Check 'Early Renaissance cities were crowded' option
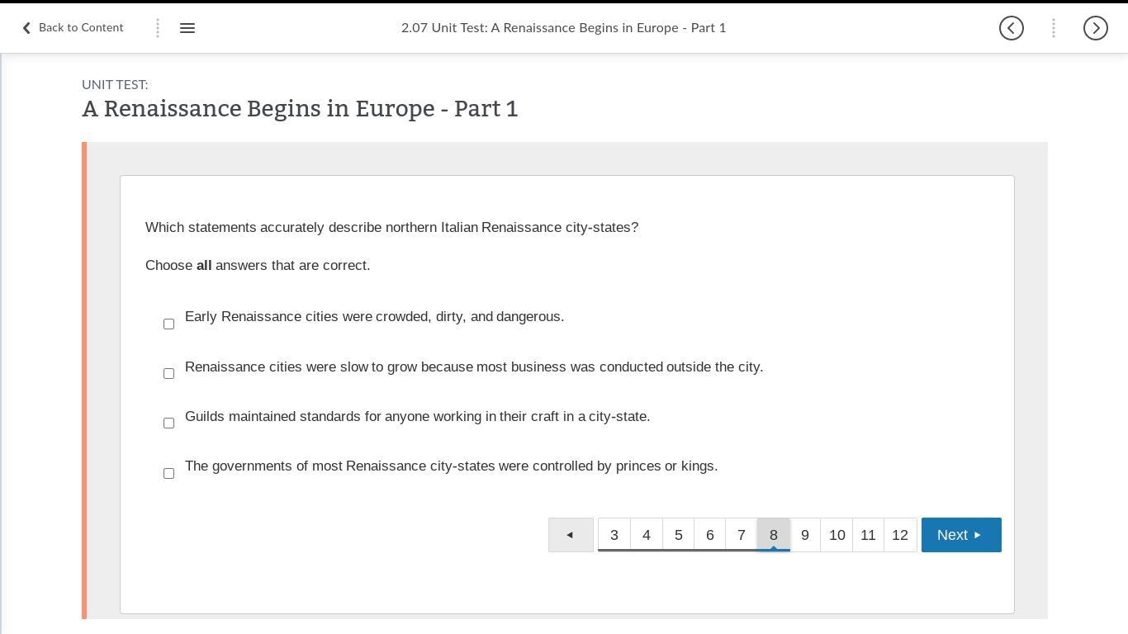 [168, 324]
